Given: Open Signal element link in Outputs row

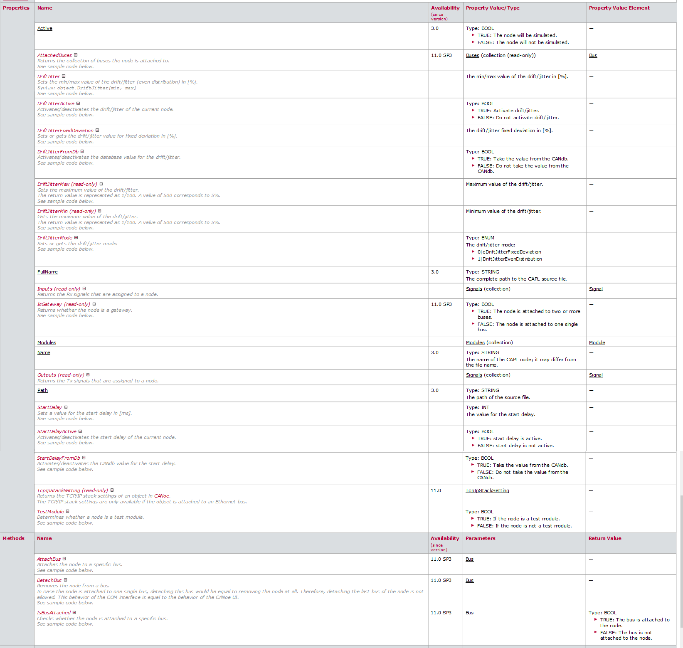Looking at the screenshot, I should pos(596,375).
